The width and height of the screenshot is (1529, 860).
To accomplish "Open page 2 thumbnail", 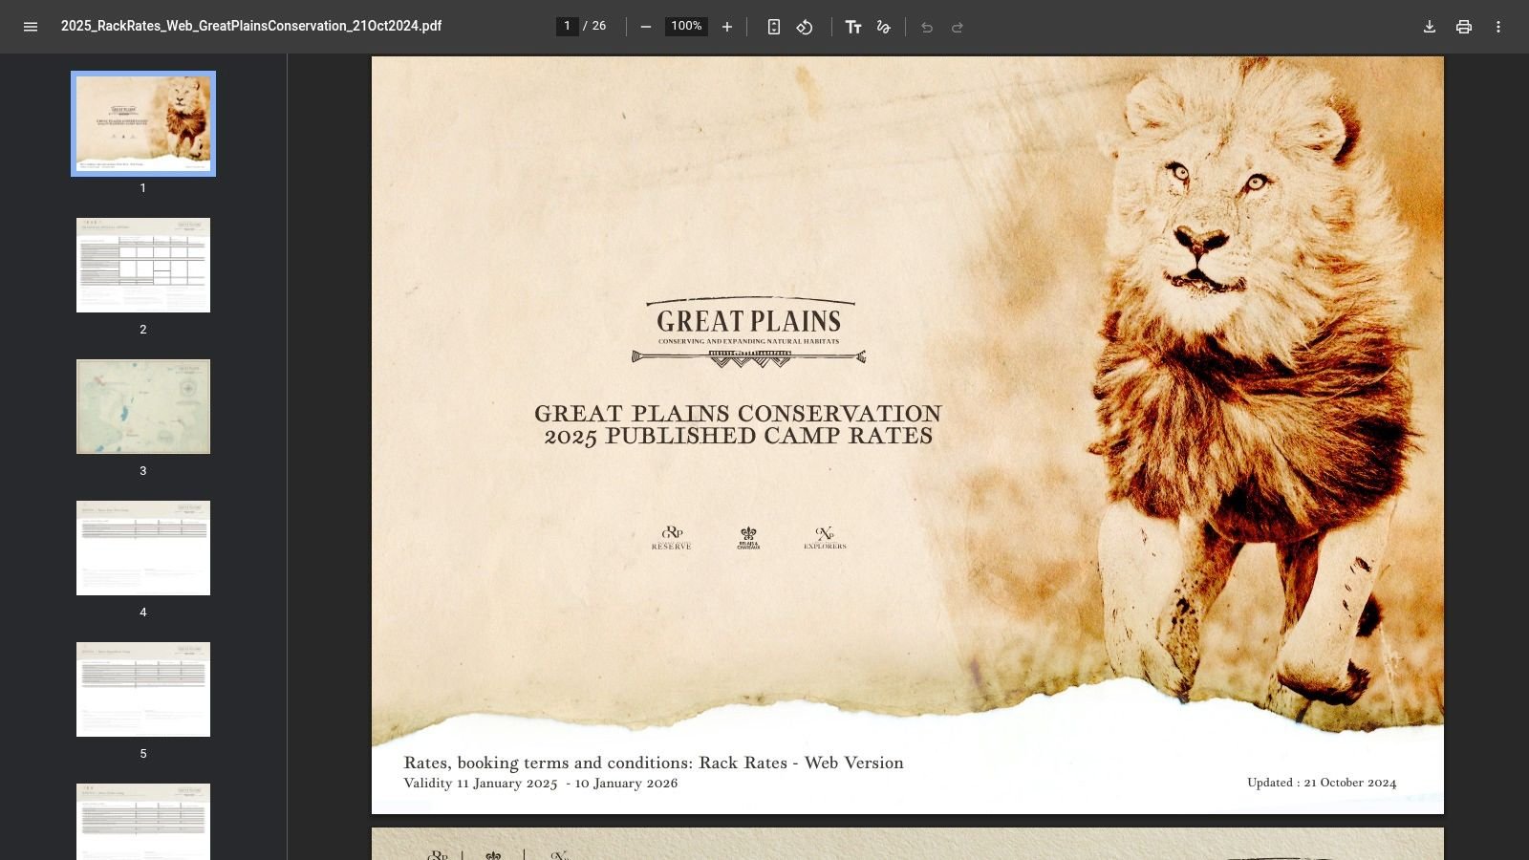I will 143,265.
